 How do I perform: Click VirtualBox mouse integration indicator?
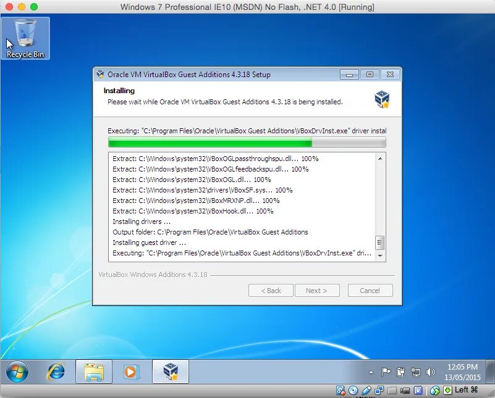[x=435, y=391]
